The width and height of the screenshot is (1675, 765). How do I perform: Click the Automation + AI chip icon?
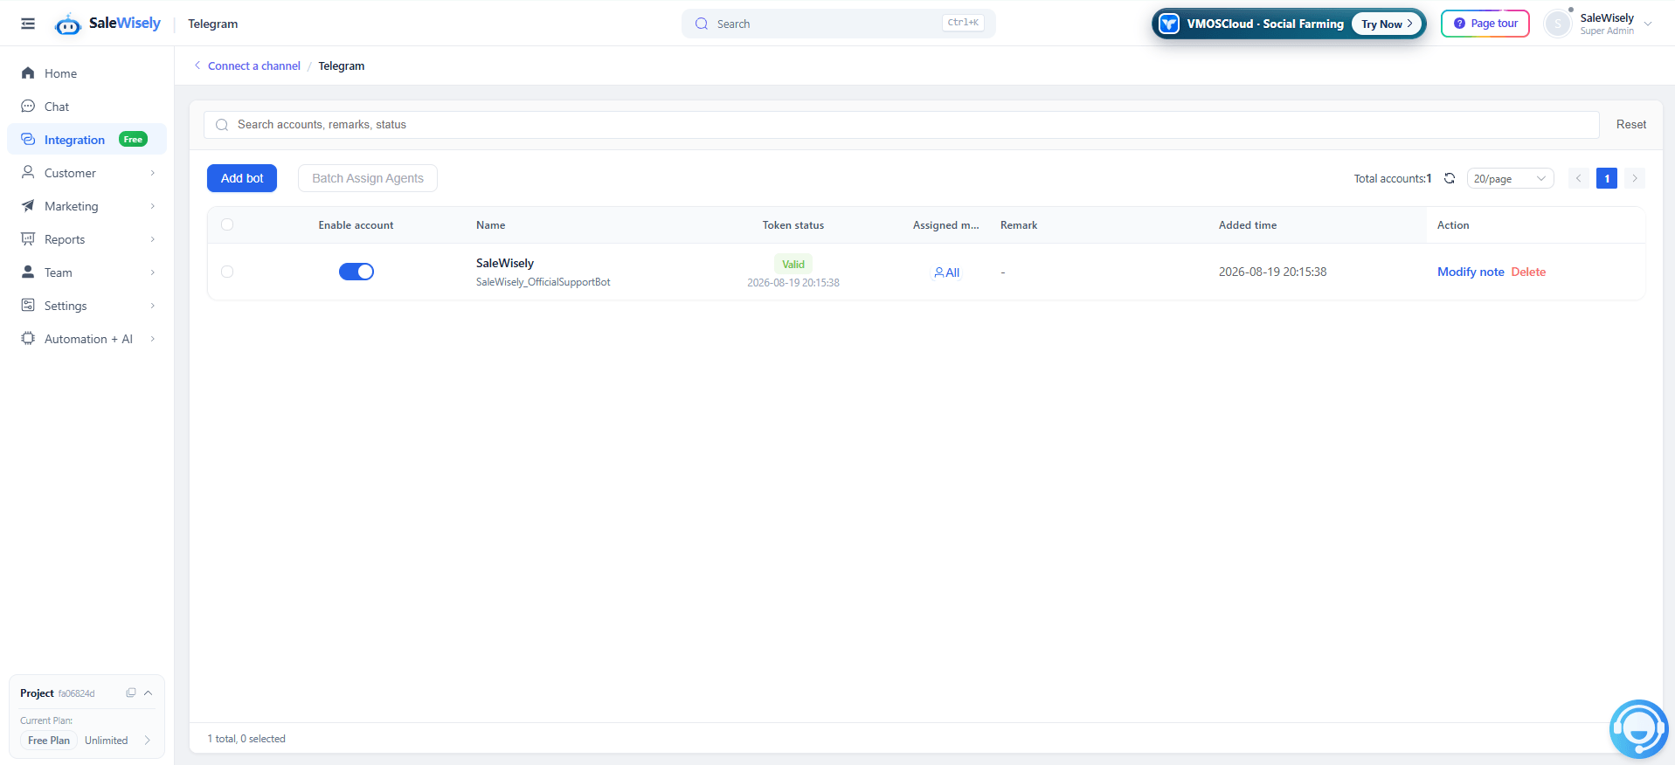pos(28,339)
